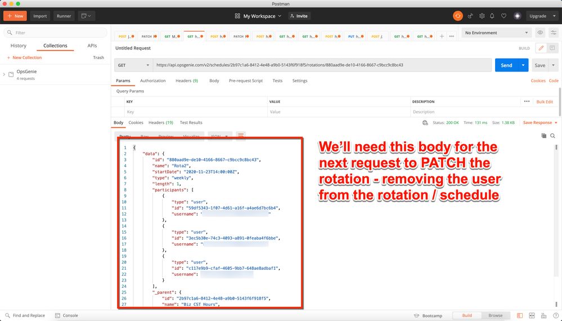This screenshot has width=562, height=321.
Task: Open the Upgrade dropdown arrow
Action: coord(554,16)
